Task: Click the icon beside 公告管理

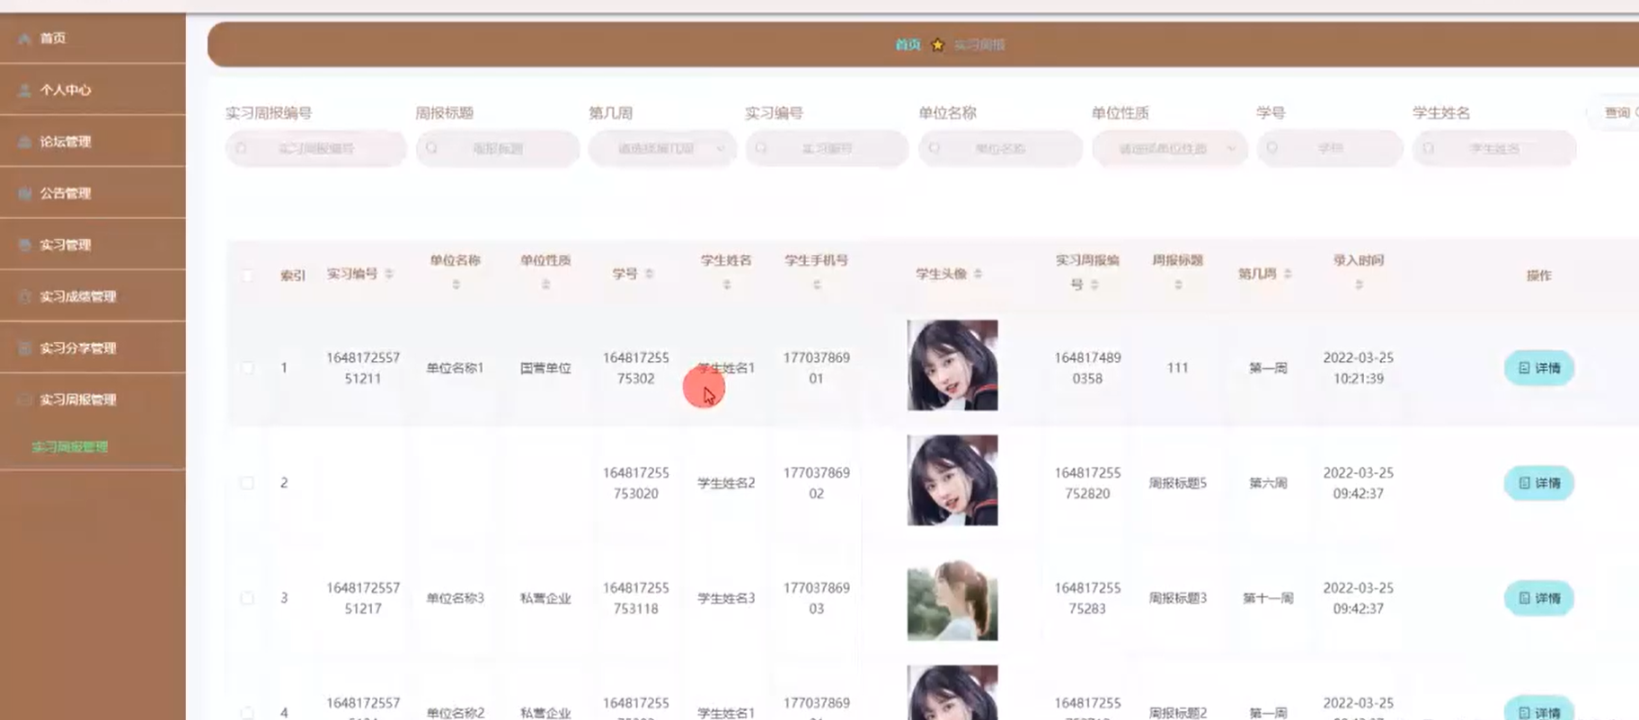Action: (24, 193)
